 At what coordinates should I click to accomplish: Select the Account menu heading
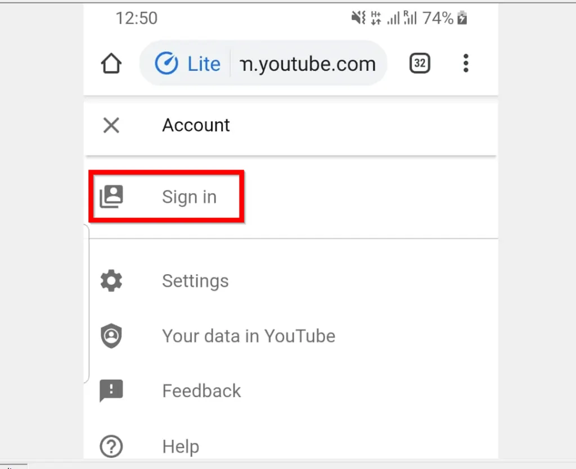pyautogui.click(x=196, y=125)
